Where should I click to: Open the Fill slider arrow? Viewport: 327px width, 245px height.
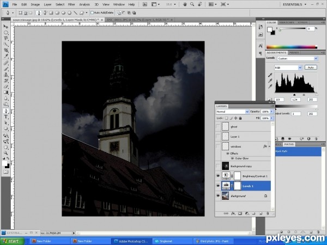point(271,118)
